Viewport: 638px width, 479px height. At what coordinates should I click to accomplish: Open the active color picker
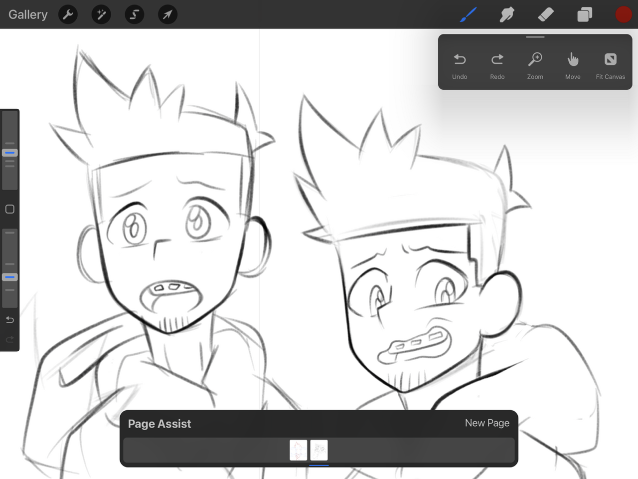[x=623, y=14]
